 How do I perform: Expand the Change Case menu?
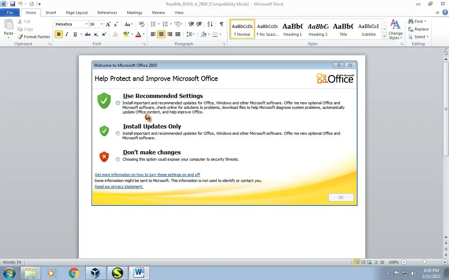(x=129, y=24)
